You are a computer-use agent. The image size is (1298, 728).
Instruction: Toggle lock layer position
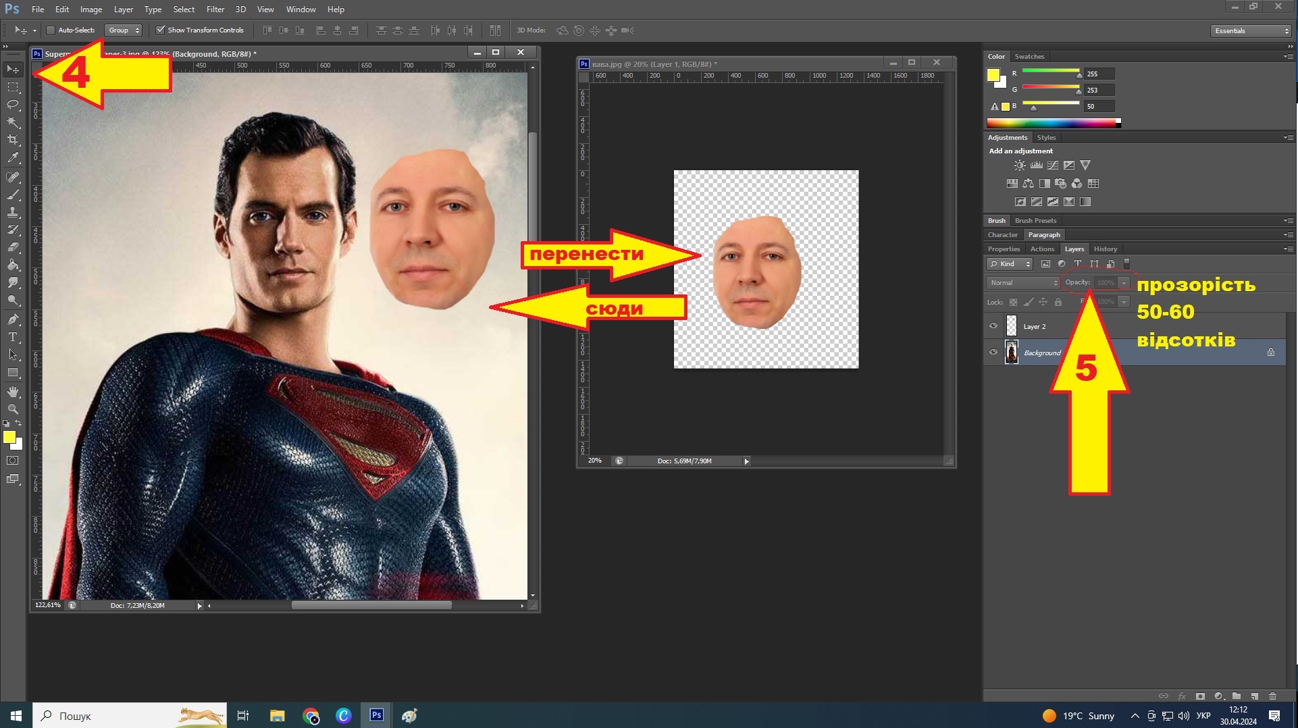point(1043,303)
